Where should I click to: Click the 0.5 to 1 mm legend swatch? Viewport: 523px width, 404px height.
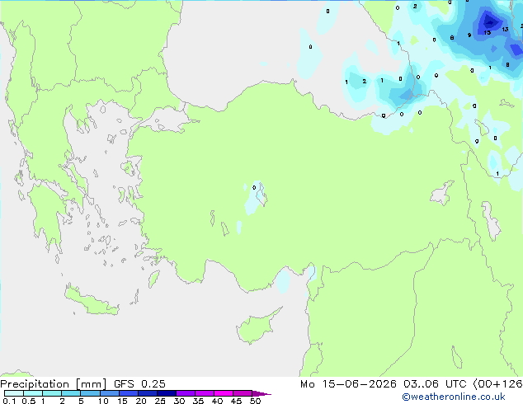[33, 393]
